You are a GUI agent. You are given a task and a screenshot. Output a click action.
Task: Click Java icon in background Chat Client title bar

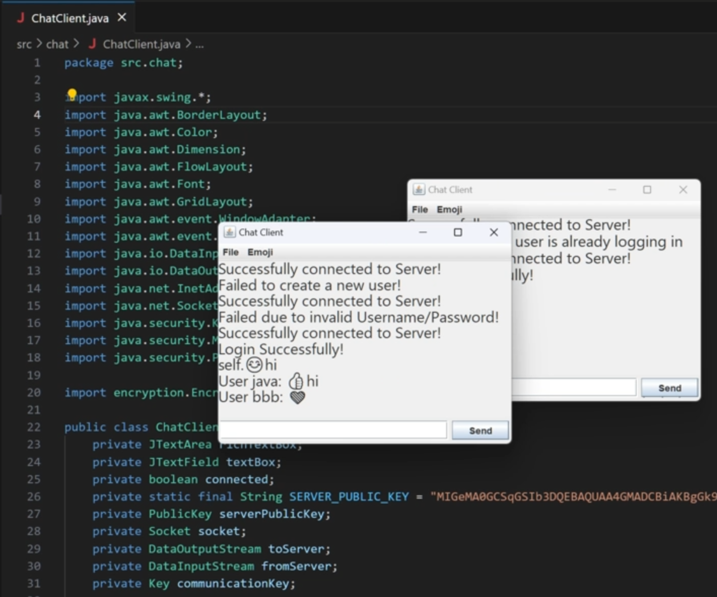click(x=419, y=190)
